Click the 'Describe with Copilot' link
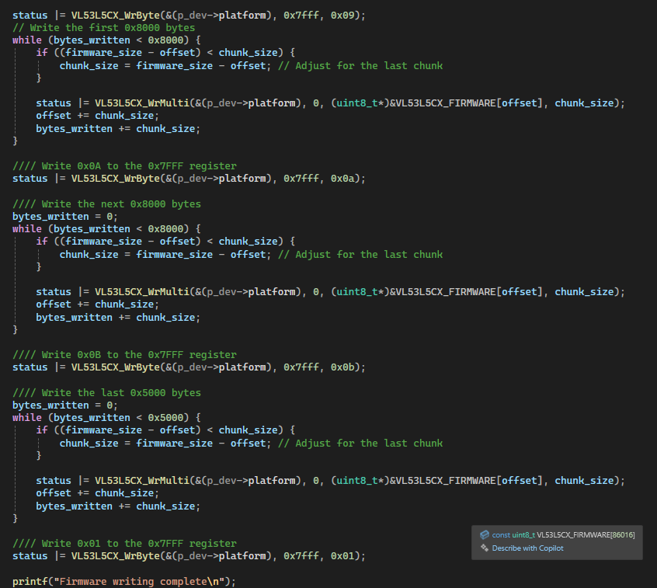The image size is (657, 588). click(527, 548)
